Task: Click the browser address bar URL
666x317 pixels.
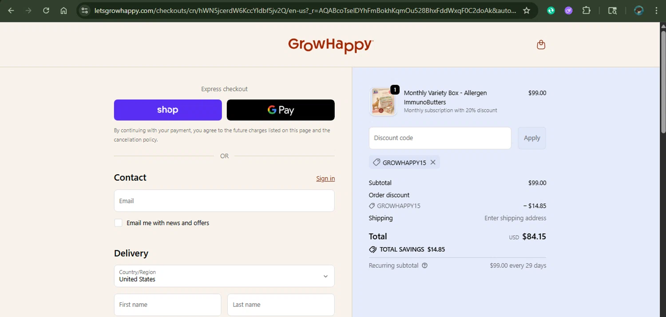Action: 305,11
